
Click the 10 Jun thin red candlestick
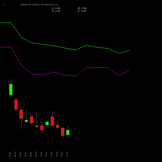[37, 126]
